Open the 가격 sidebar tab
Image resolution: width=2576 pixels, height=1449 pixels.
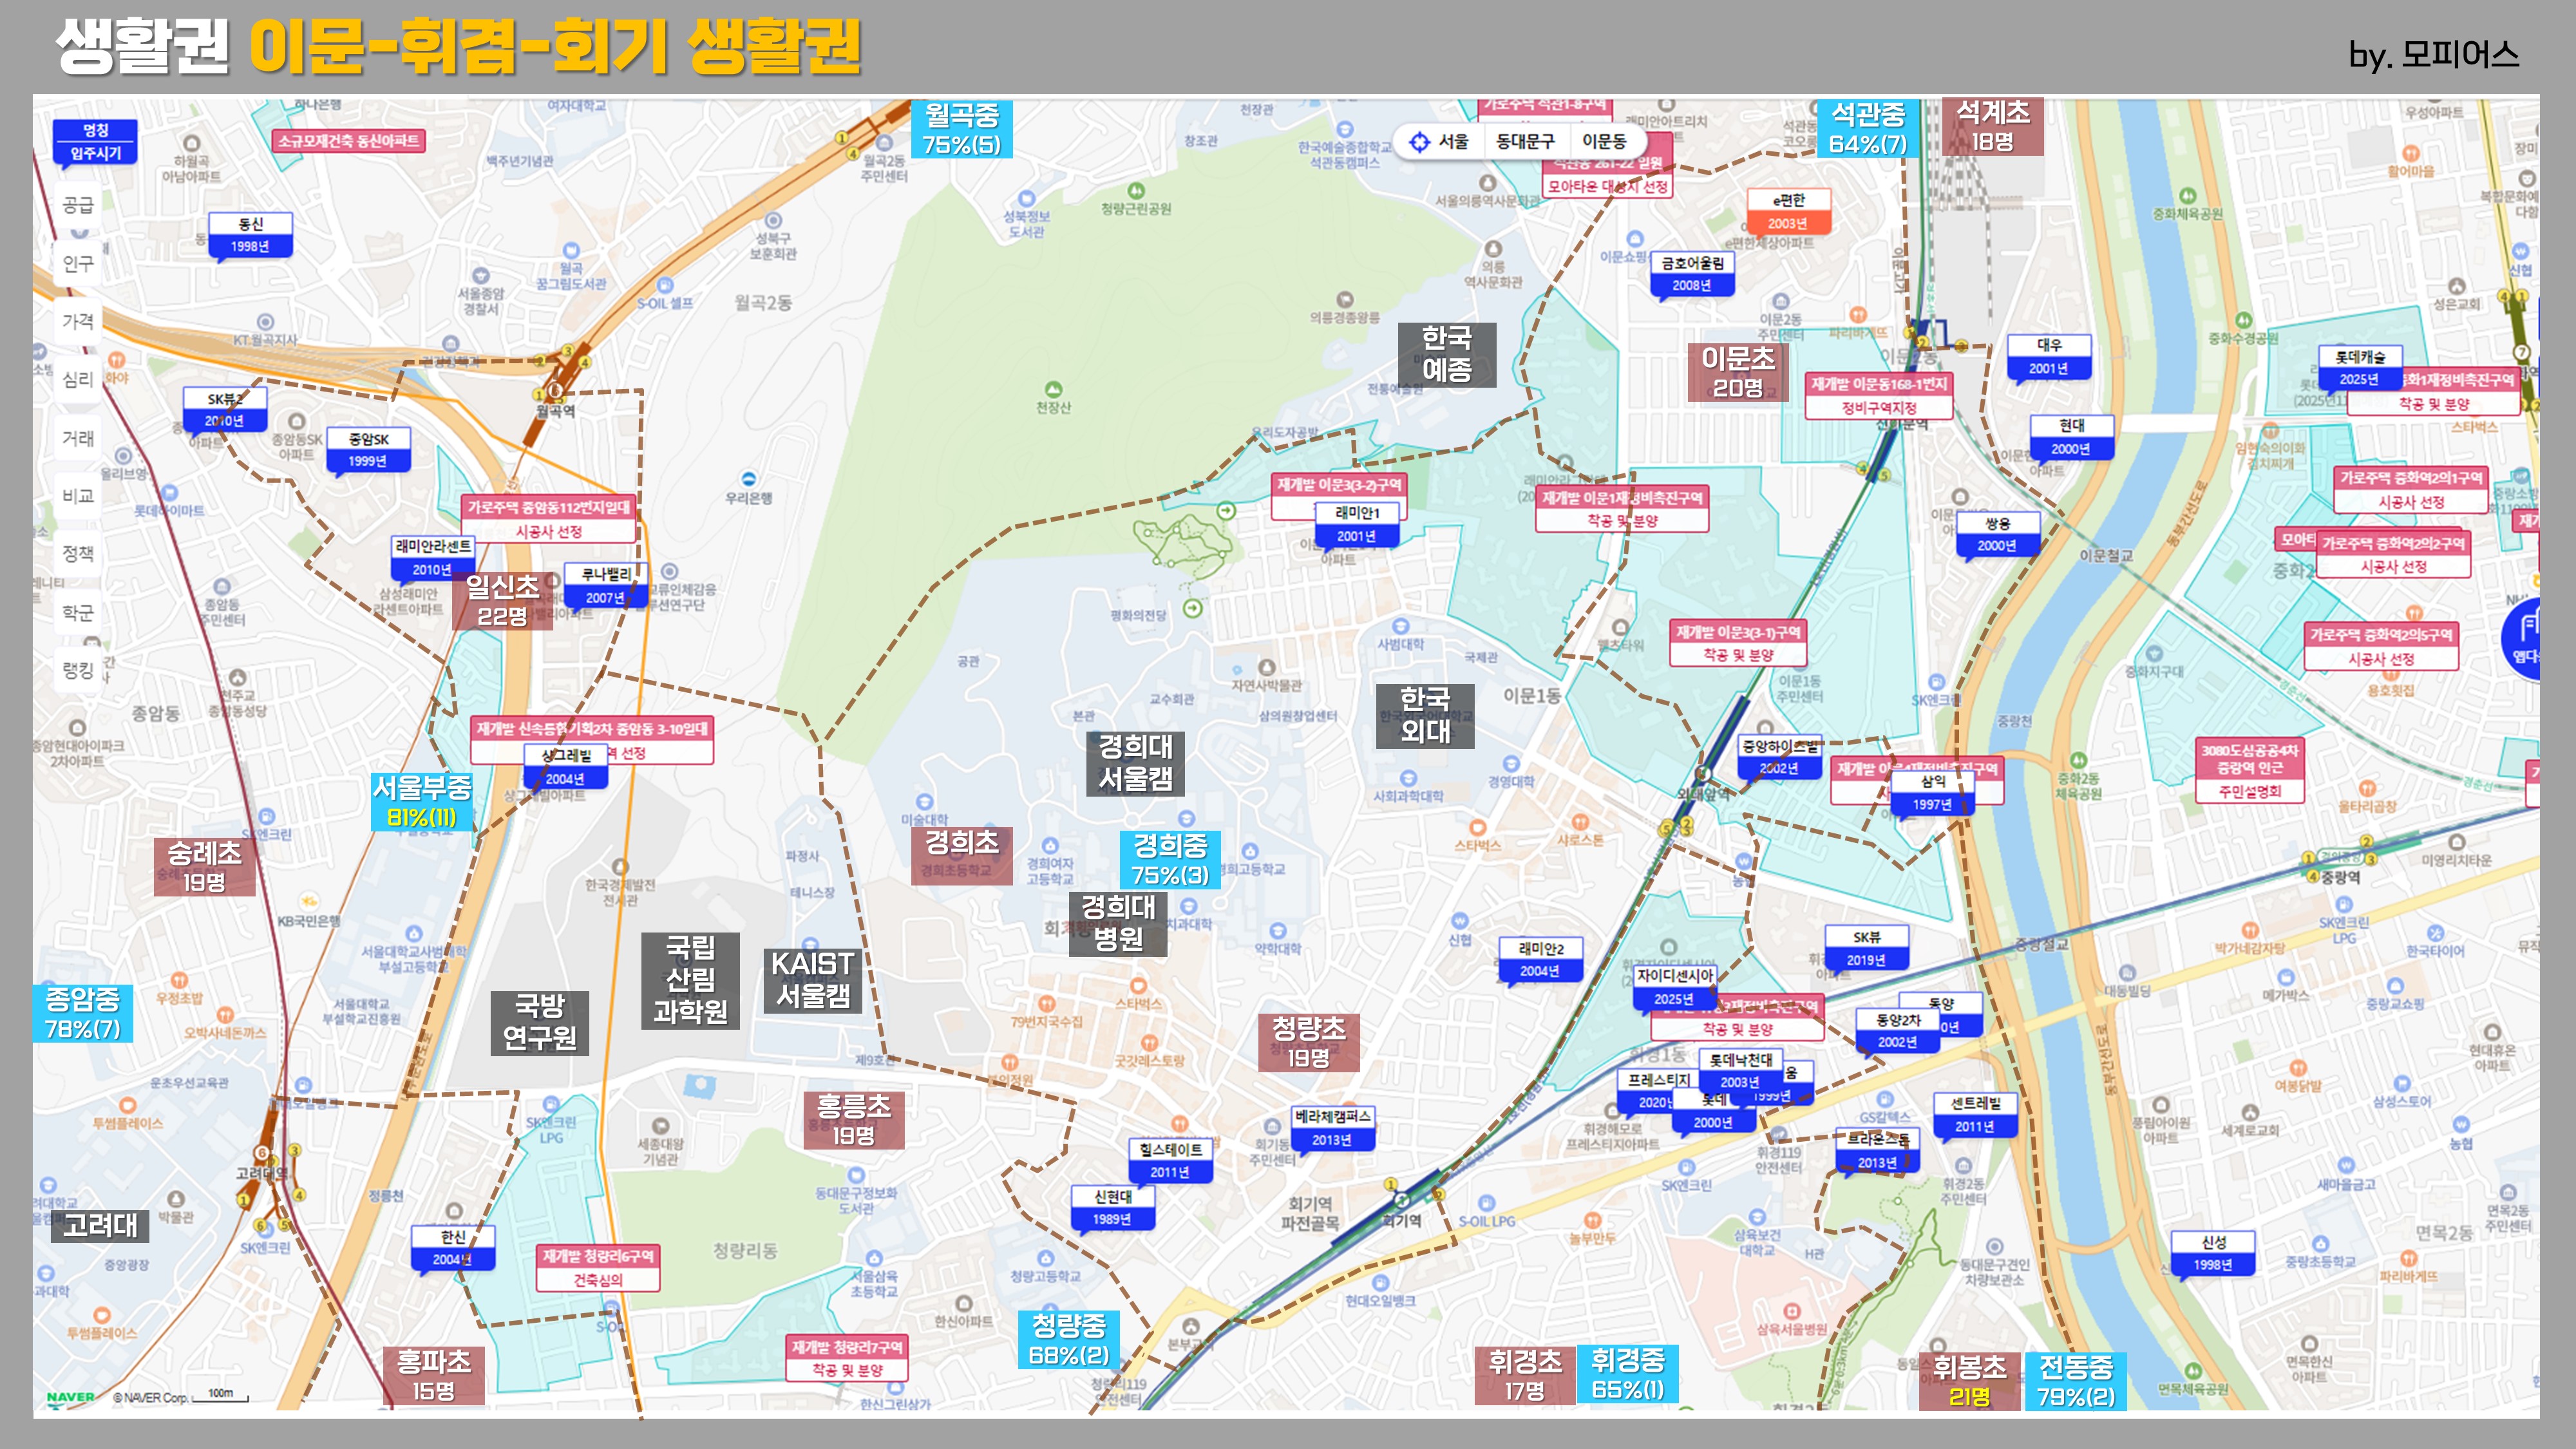78,321
